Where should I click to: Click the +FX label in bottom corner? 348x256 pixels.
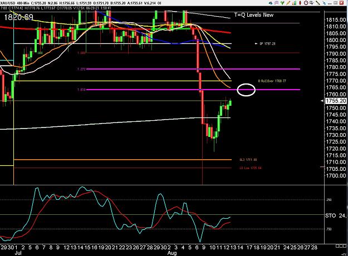pos(344,254)
